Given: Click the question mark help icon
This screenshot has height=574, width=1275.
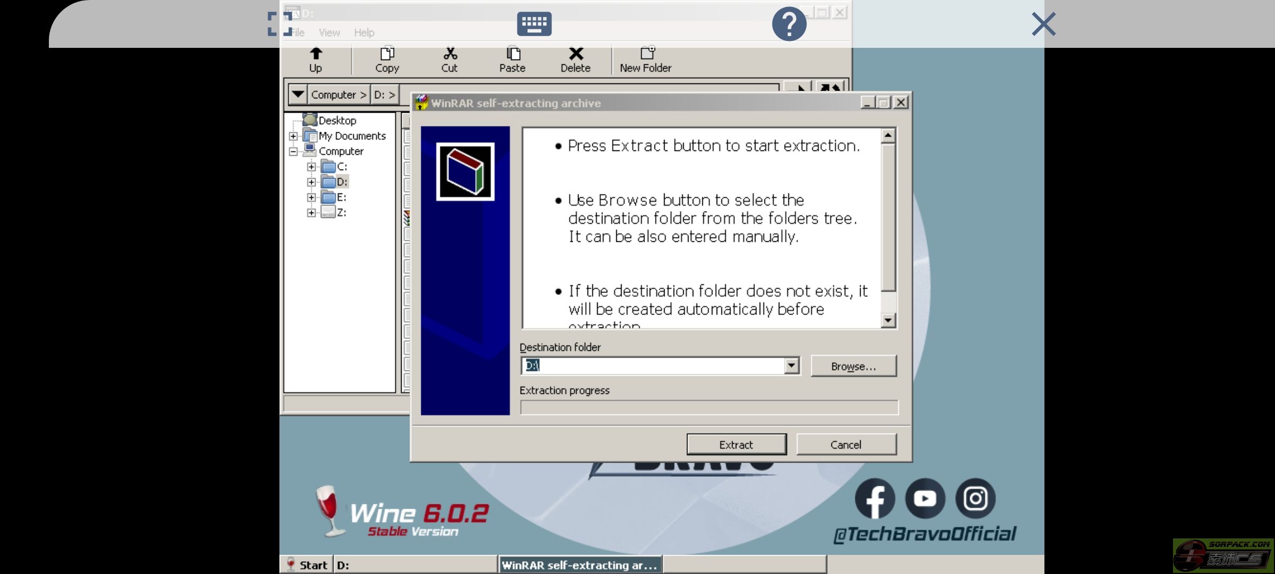Looking at the screenshot, I should pyautogui.click(x=789, y=24).
